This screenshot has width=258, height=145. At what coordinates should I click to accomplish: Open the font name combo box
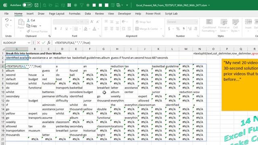pos(66,22)
